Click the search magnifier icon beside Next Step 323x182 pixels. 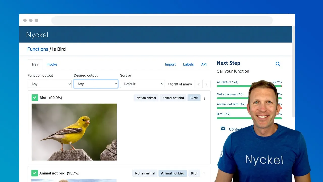[x=277, y=64]
